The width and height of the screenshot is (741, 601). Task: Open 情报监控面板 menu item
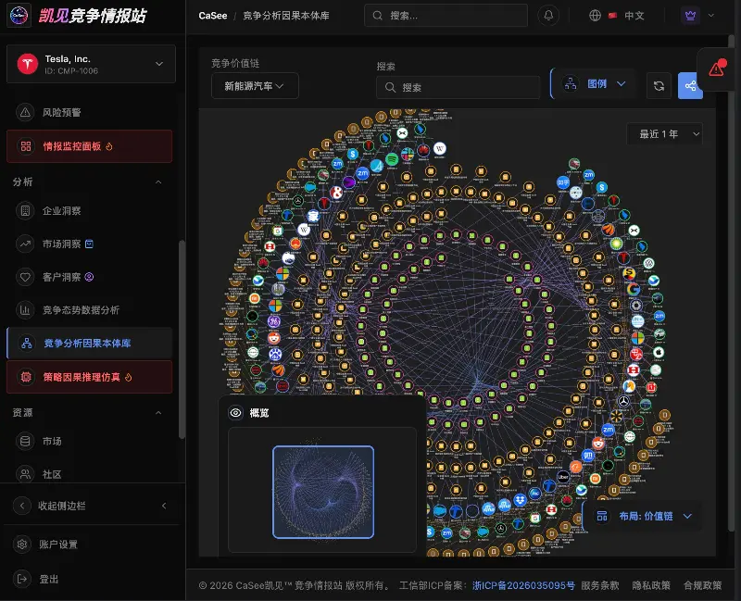89,146
